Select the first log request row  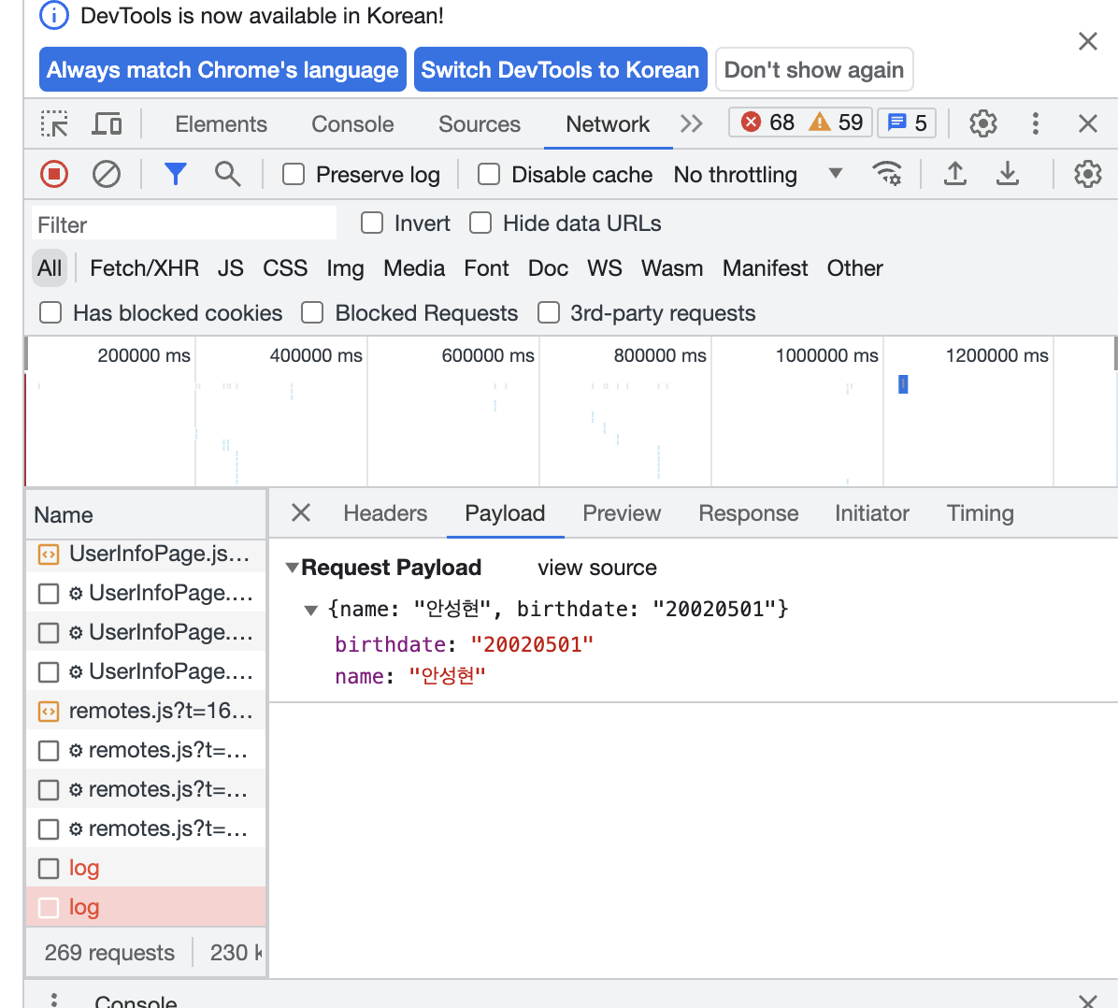coord(146,868)
